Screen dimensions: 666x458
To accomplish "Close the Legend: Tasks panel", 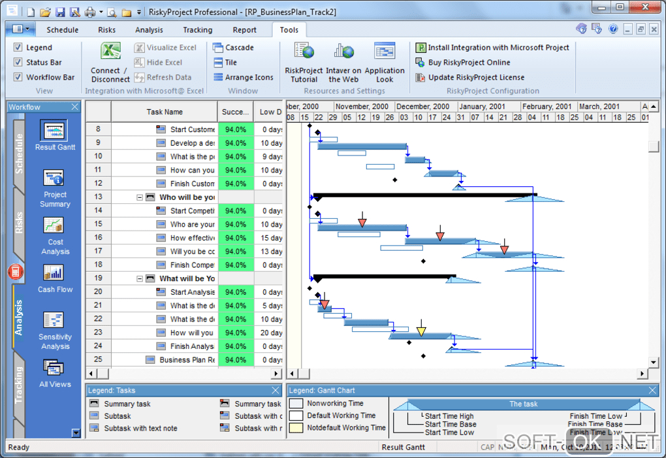I will [x=276, y=390].
